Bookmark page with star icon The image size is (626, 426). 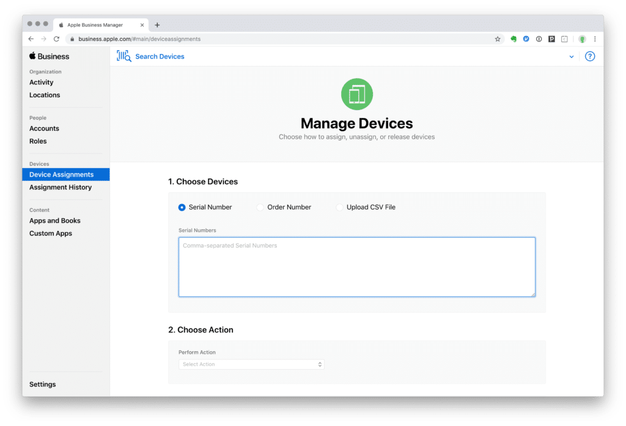tap(498, 39)
